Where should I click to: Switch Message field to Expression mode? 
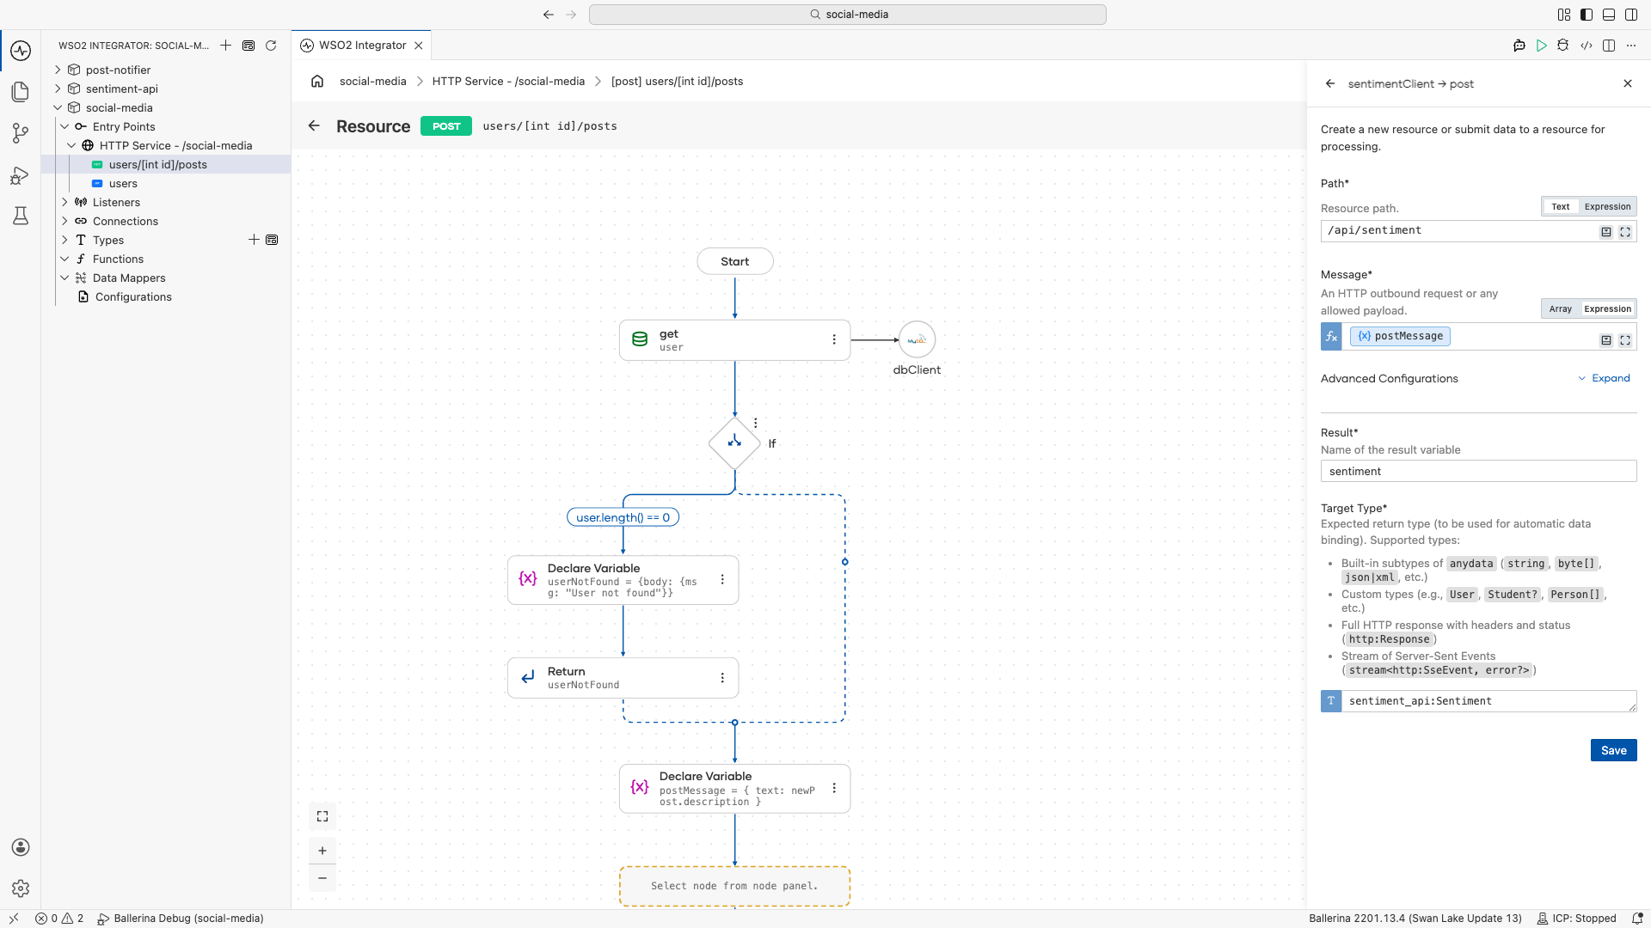tap(1607, 309)
